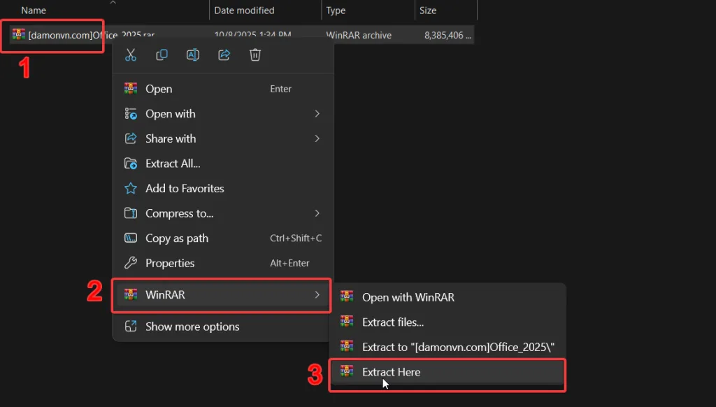
Task: Sort by Date modified column header
Action: point(244,10)
